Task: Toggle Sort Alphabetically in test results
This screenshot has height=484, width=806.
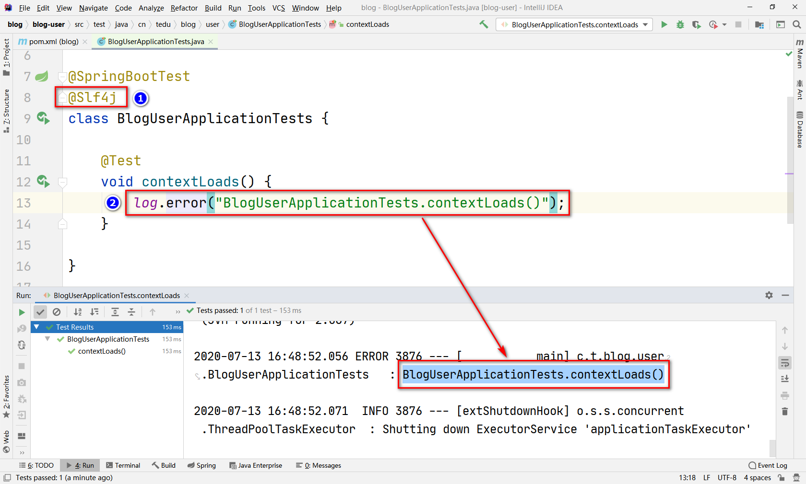Action: tap(78, 312)
